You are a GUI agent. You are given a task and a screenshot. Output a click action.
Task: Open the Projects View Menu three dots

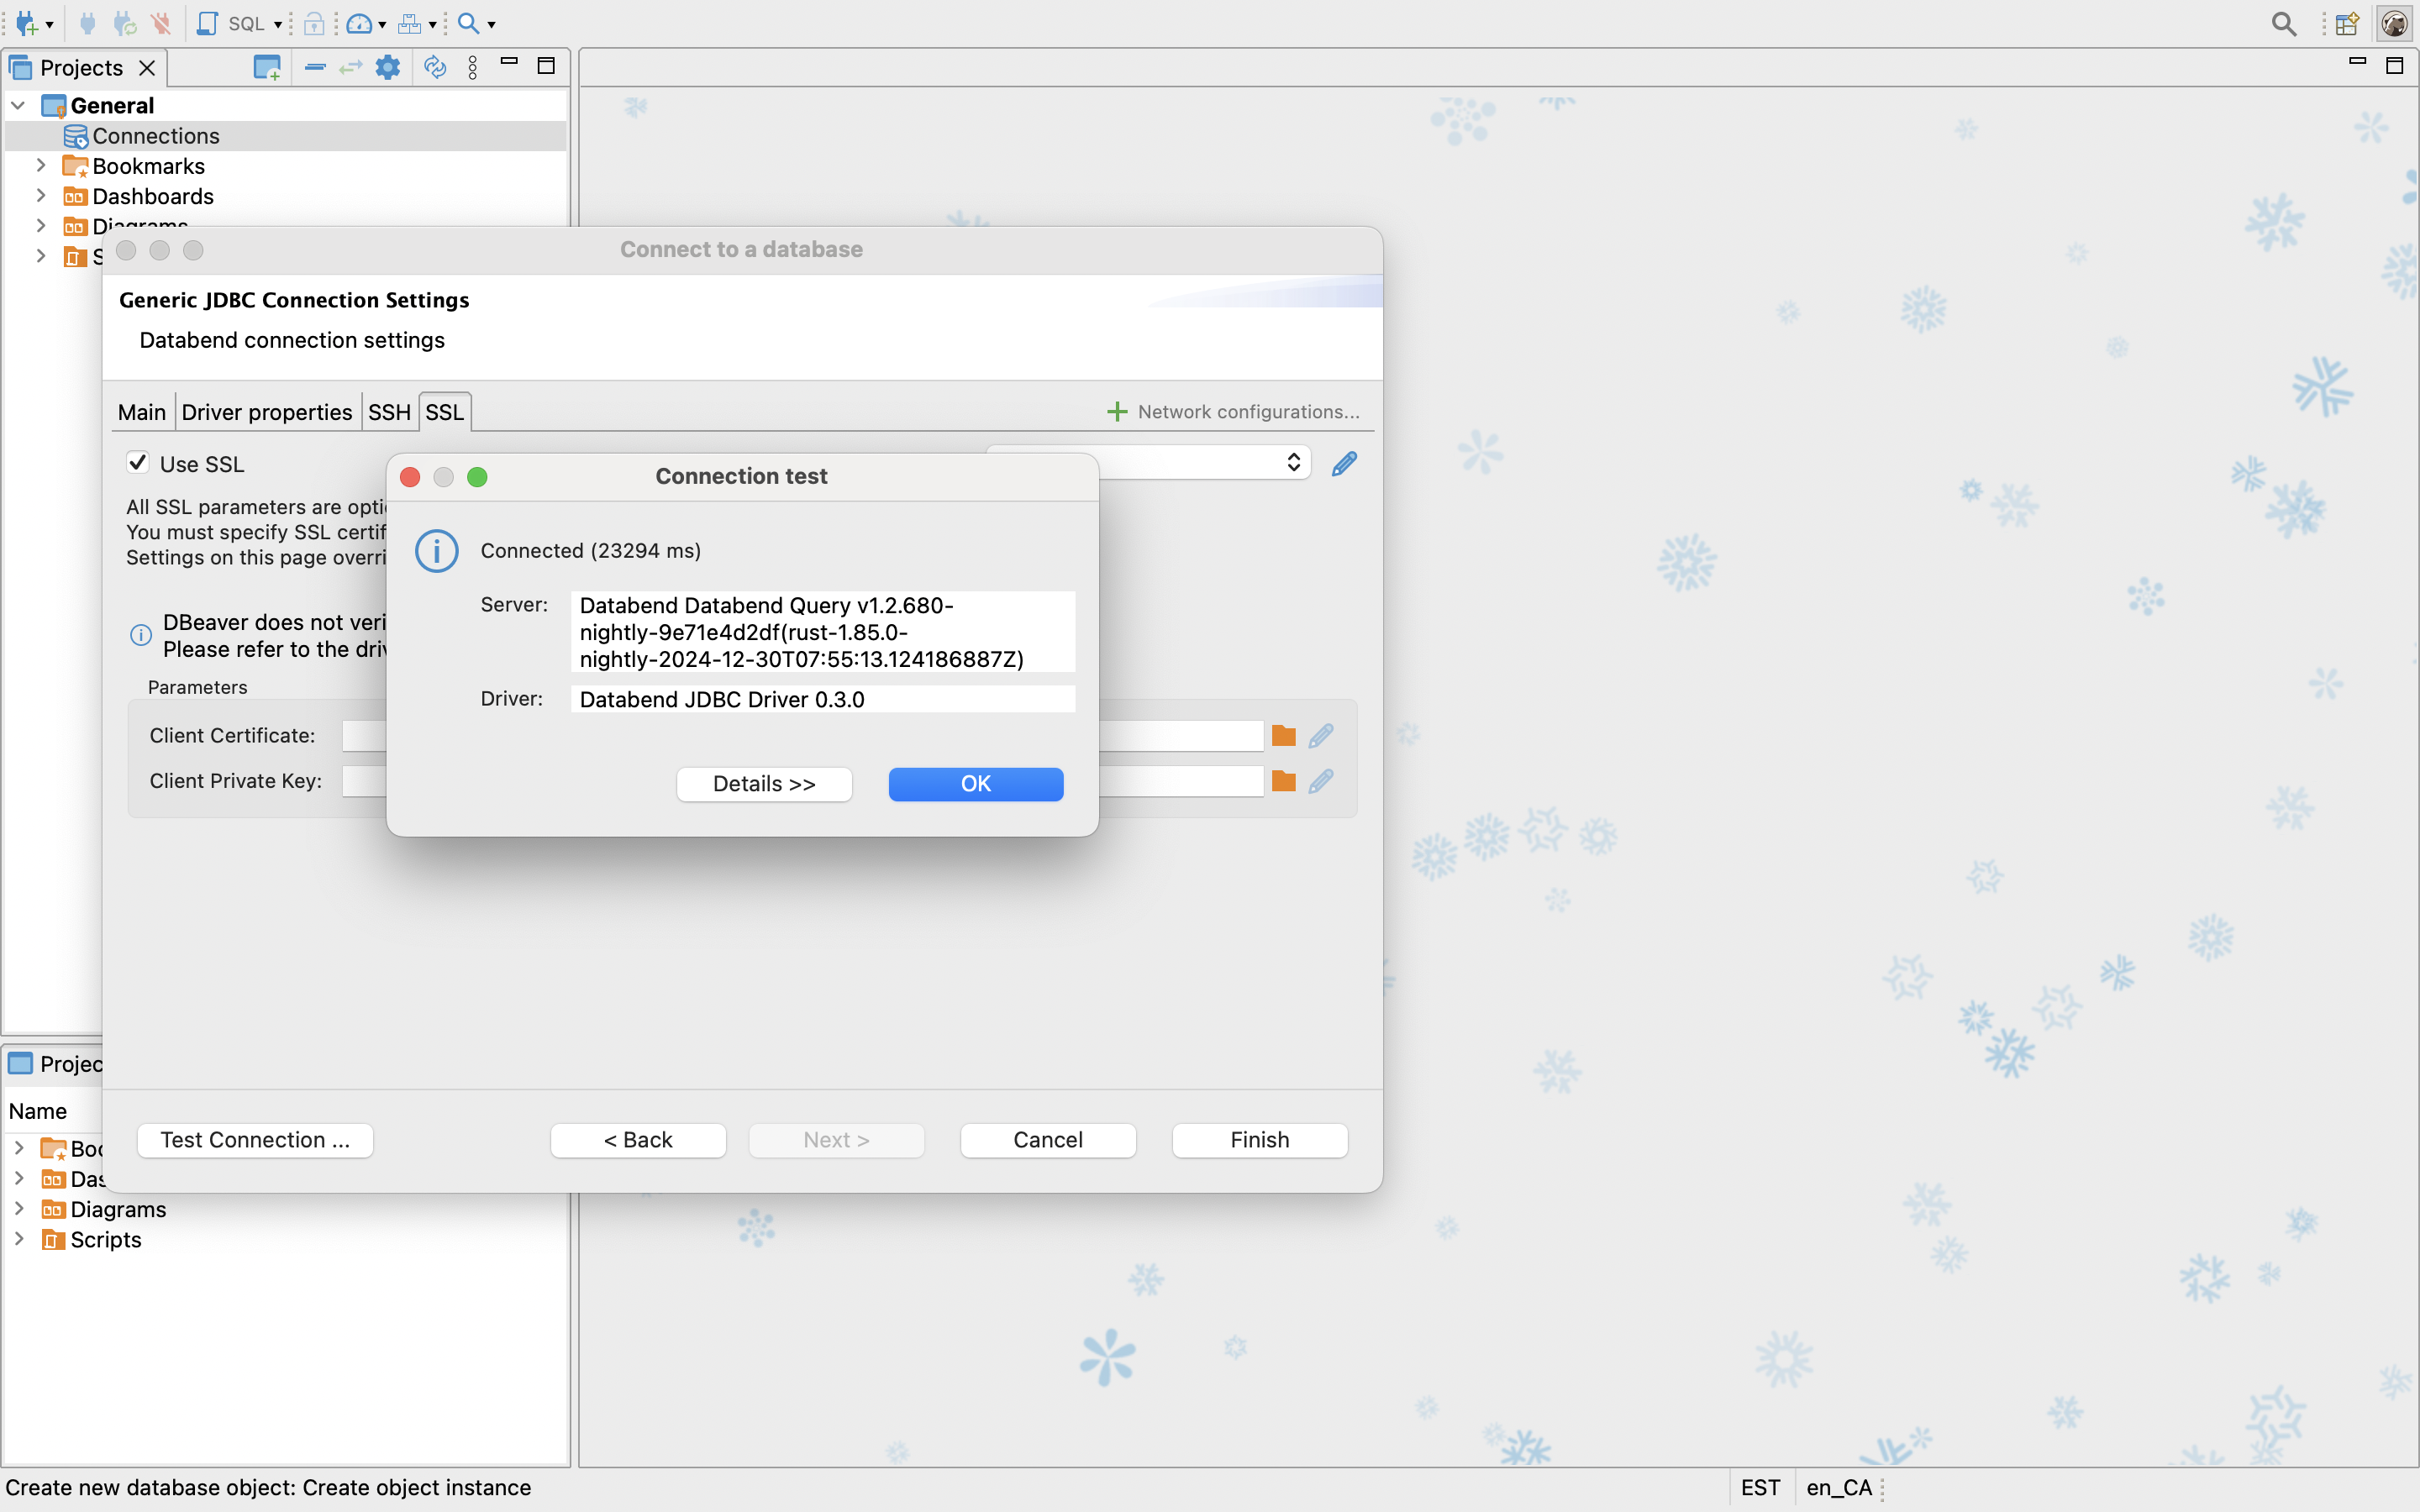[473, 67]
